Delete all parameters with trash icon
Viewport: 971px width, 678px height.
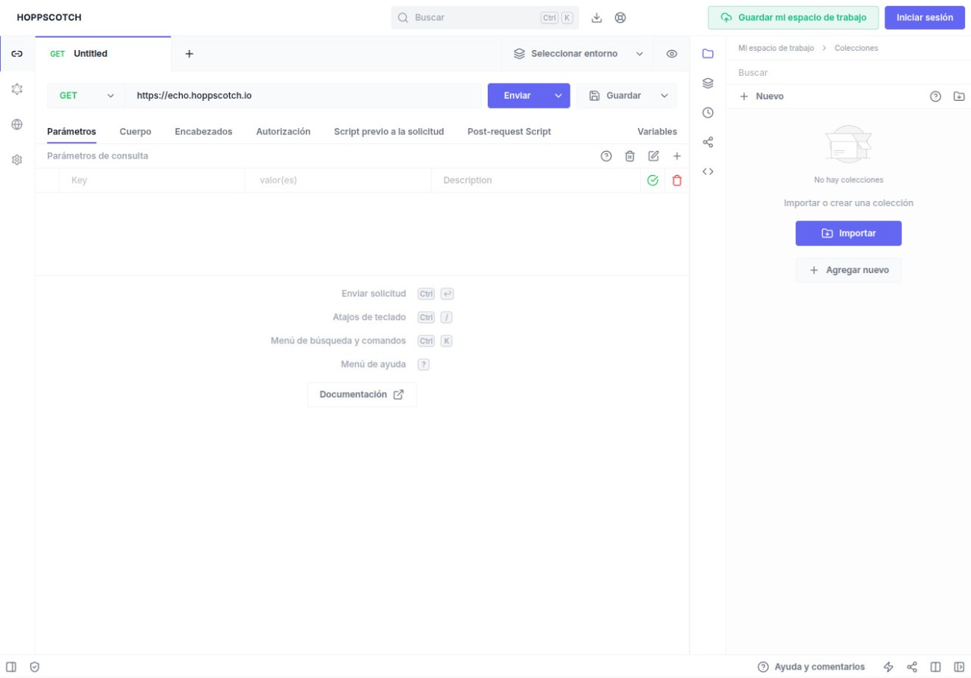[x=630, y=155]
